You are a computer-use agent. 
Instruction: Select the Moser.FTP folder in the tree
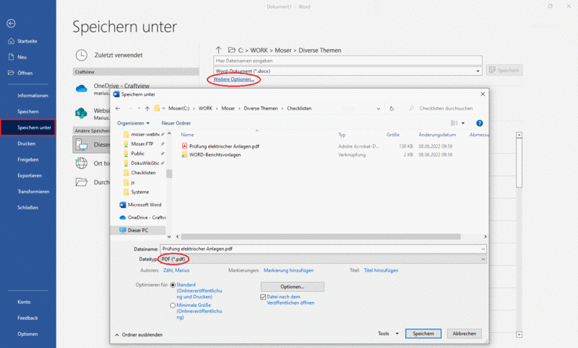click(142, 143)
